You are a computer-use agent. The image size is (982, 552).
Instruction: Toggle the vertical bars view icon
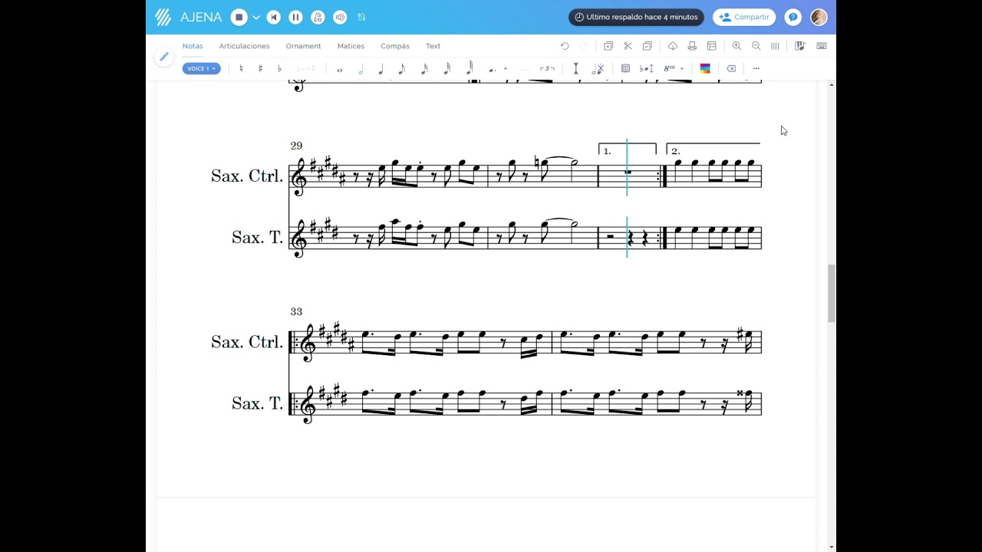coord(775,46)
